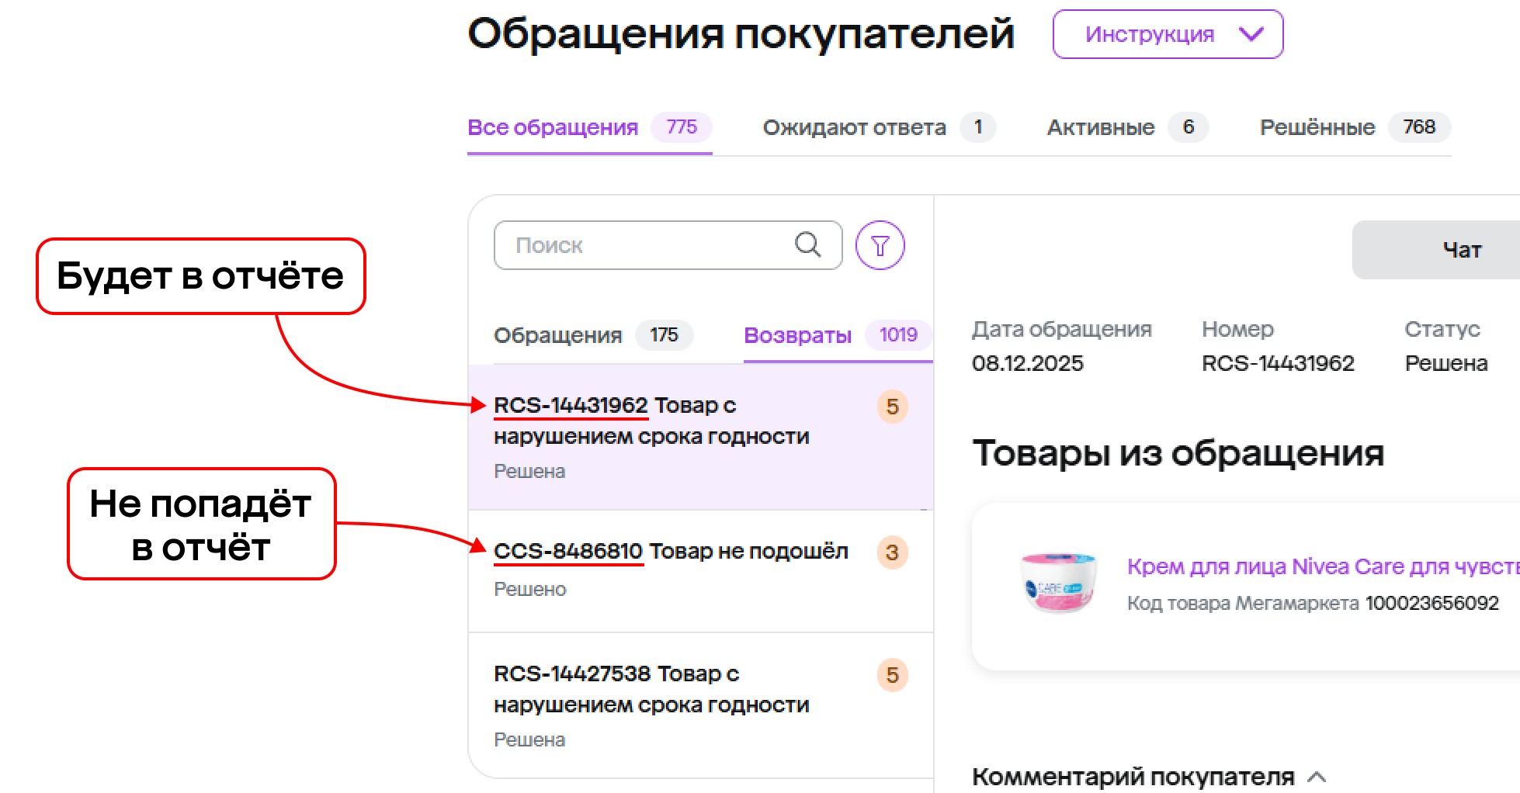Focus the Поиск search field
The height and width of the screenshot is (793, 1520).
click(x=644, y=245)
